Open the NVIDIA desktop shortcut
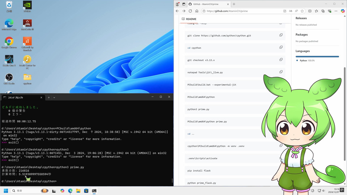This screenshot has height=195, width=347. click(x=27, y=6)
